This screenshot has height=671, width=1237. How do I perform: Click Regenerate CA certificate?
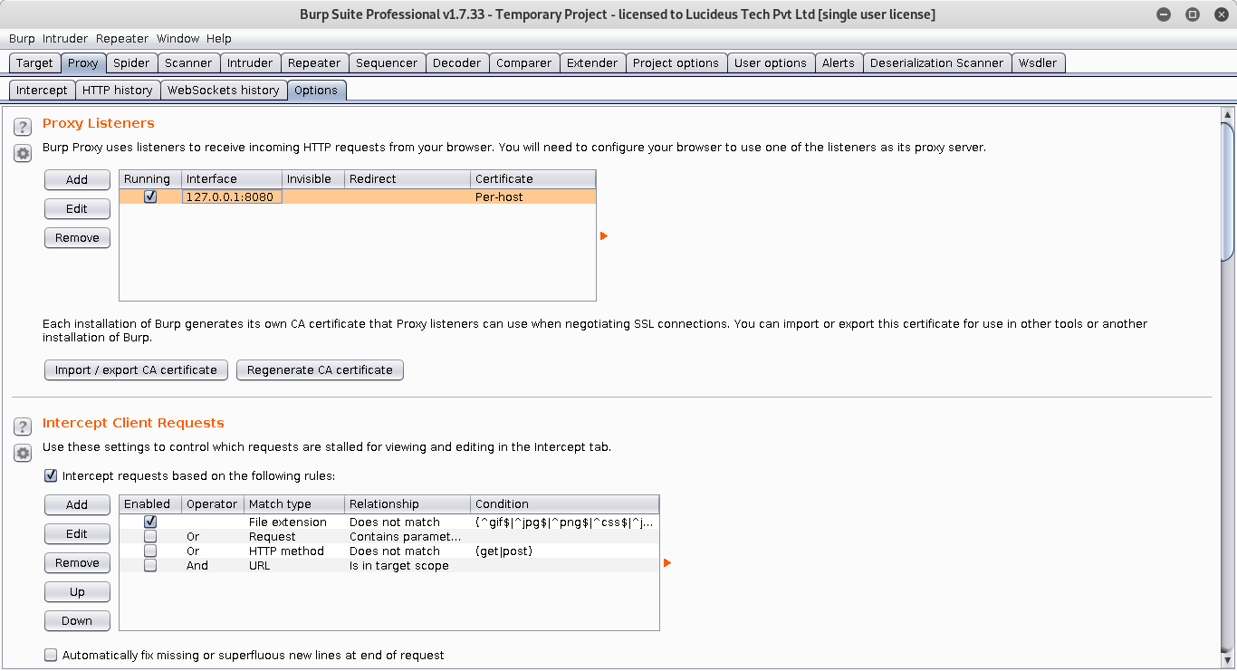tap(320, 370)
